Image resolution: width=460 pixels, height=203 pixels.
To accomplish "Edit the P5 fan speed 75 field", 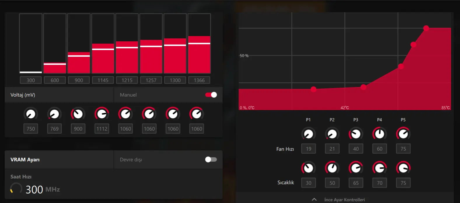I will click(x=403, y=149).
